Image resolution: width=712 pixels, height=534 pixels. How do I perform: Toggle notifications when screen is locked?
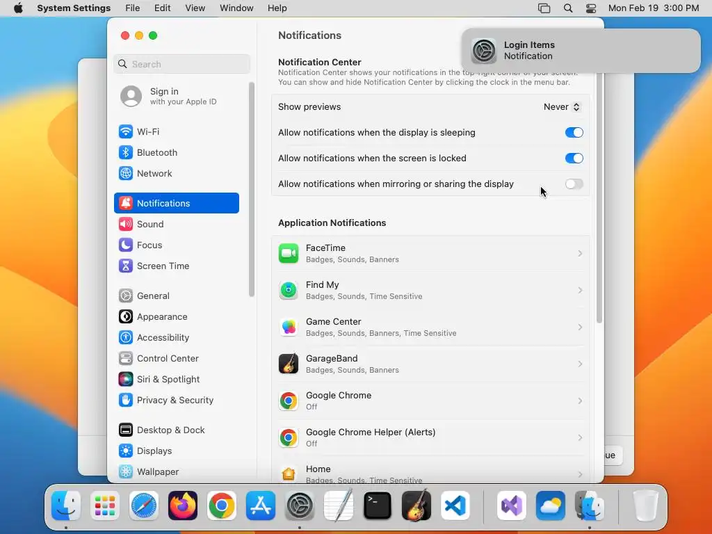tap(574, 159)
